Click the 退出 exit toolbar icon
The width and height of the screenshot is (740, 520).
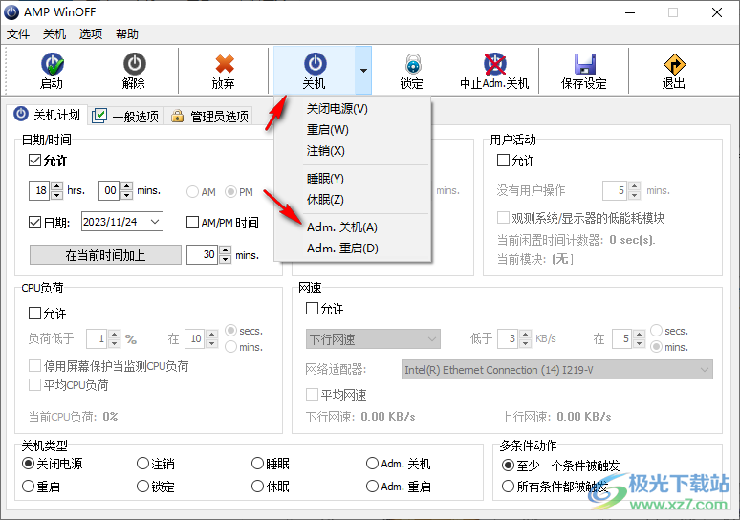click(x=674, y=64)
